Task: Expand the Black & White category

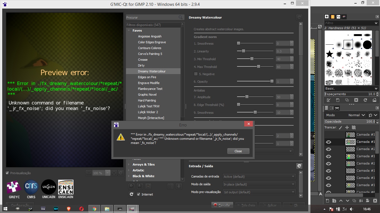Action: (129, 176)
